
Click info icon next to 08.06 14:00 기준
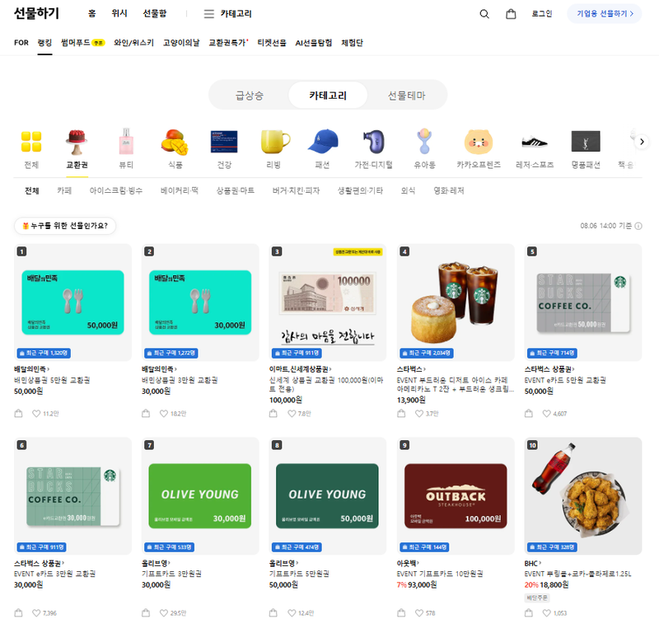[638, 227]
